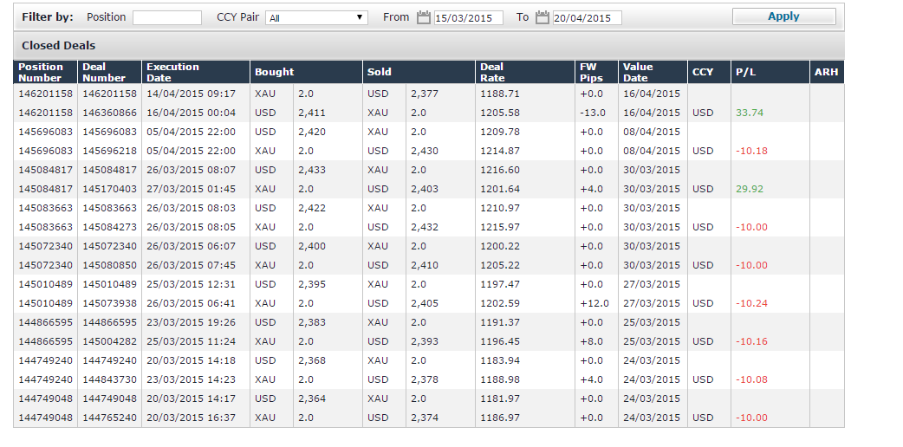Click deal rate 1197.47

[500, 284]
